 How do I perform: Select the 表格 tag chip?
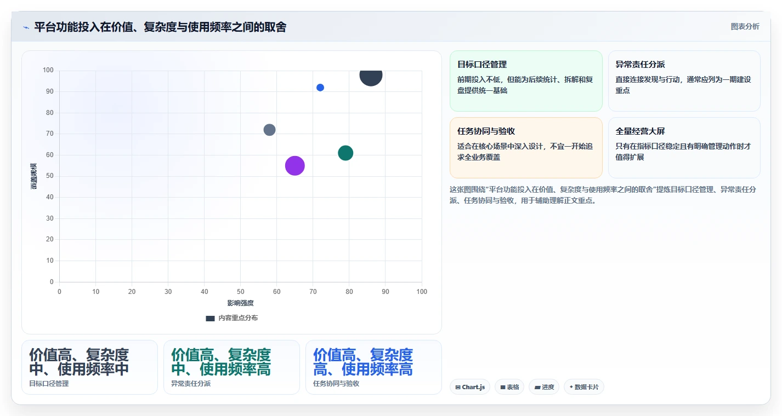509,387
